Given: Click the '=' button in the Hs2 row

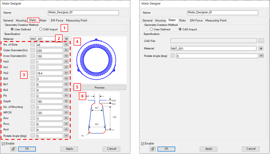Looking at the screenshot, I should click(66, 73).
